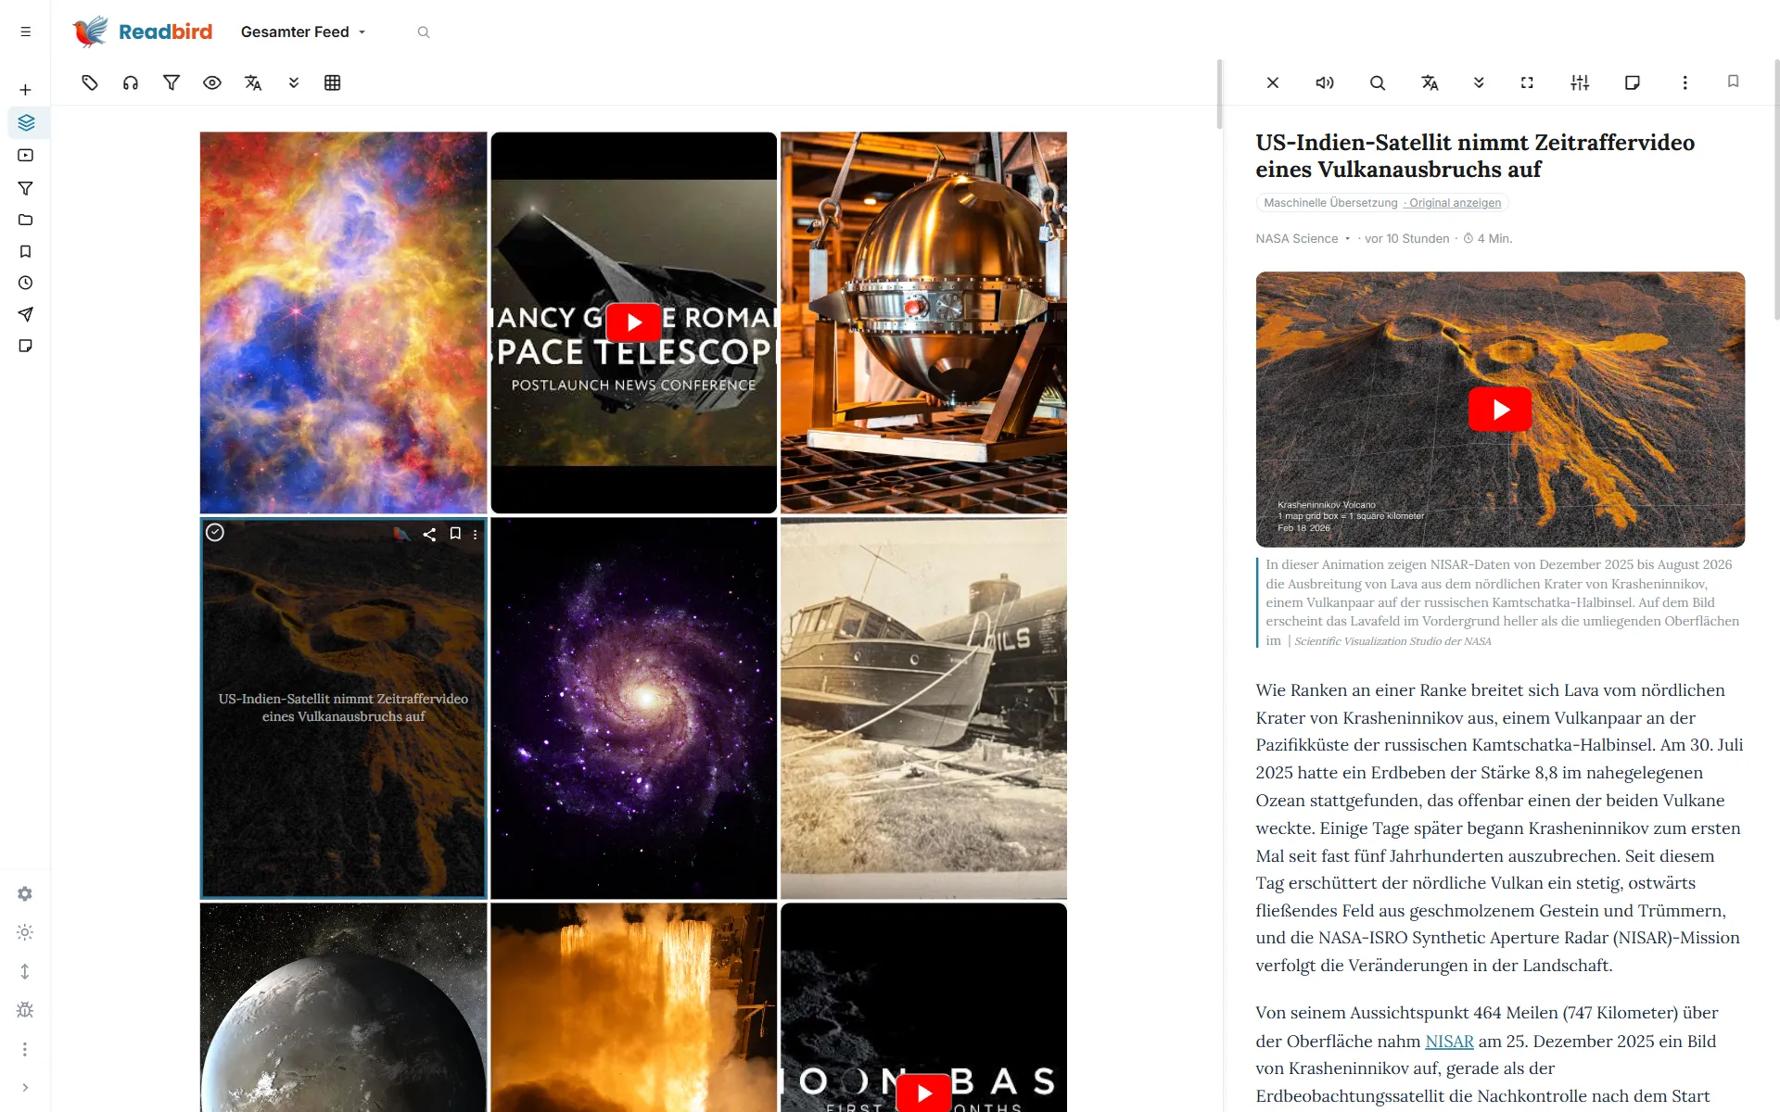Click the volcano card title text
This screenshot has height=1112, width=1780.
coord(343,707)
